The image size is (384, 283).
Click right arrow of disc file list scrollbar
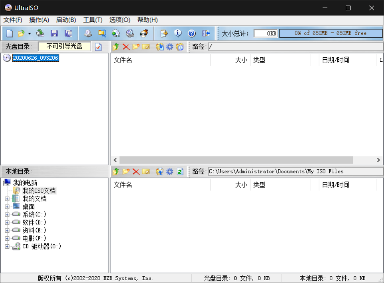(378, 160)
